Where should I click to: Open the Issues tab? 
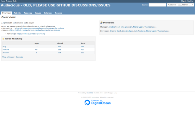[x=38, y=13]
